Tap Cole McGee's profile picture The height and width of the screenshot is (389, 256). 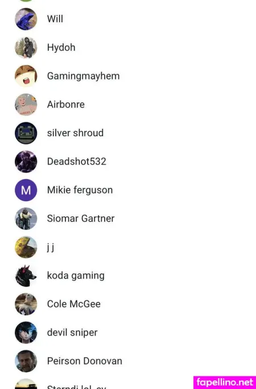coord(26,304)
